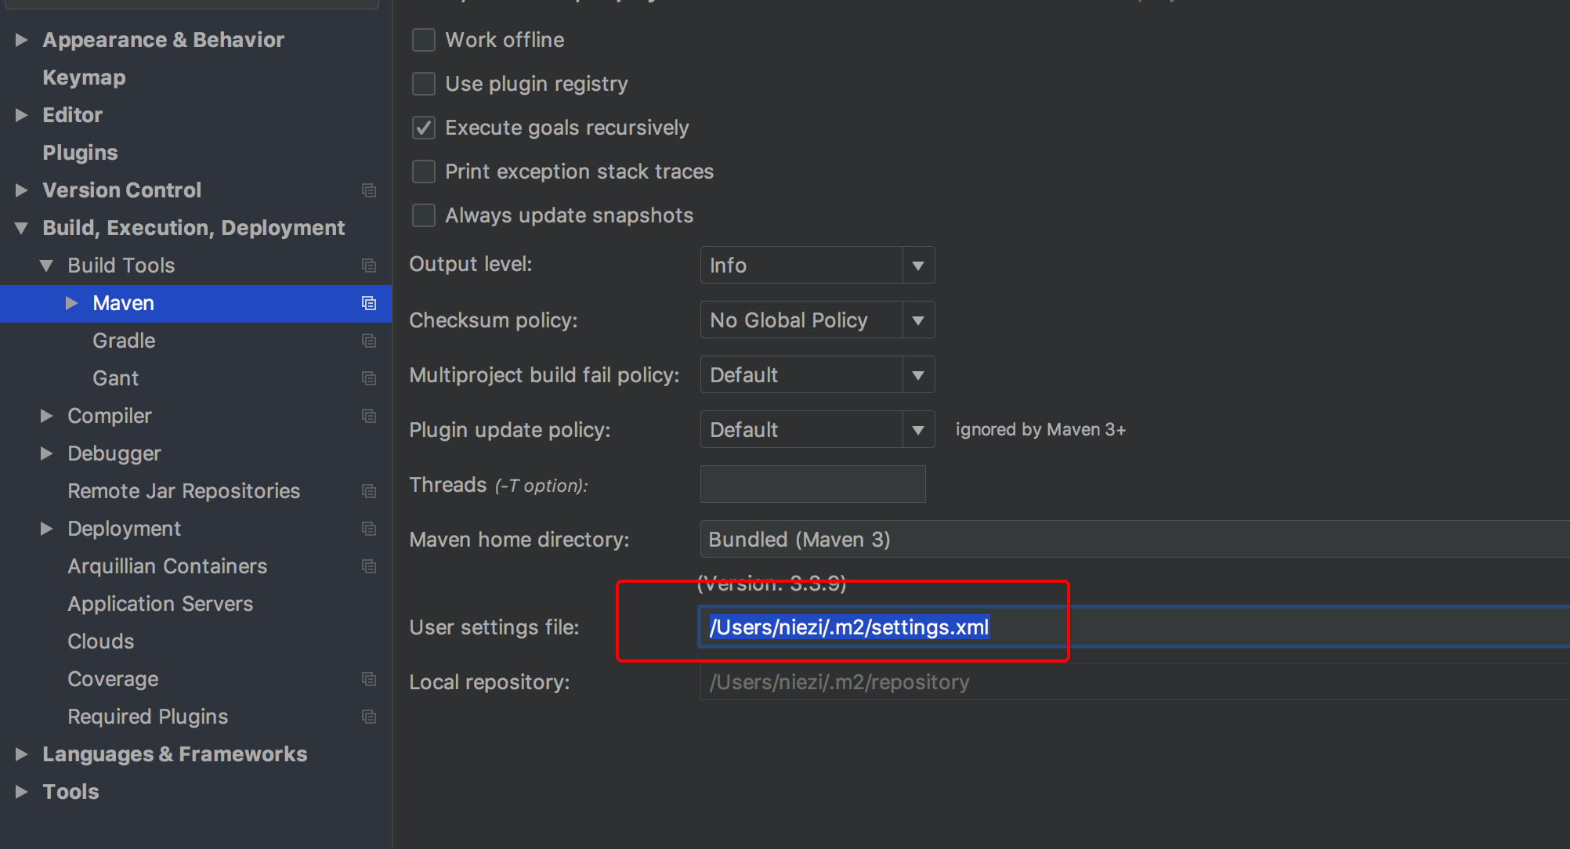Enable the Work offline checkbox

424,40
